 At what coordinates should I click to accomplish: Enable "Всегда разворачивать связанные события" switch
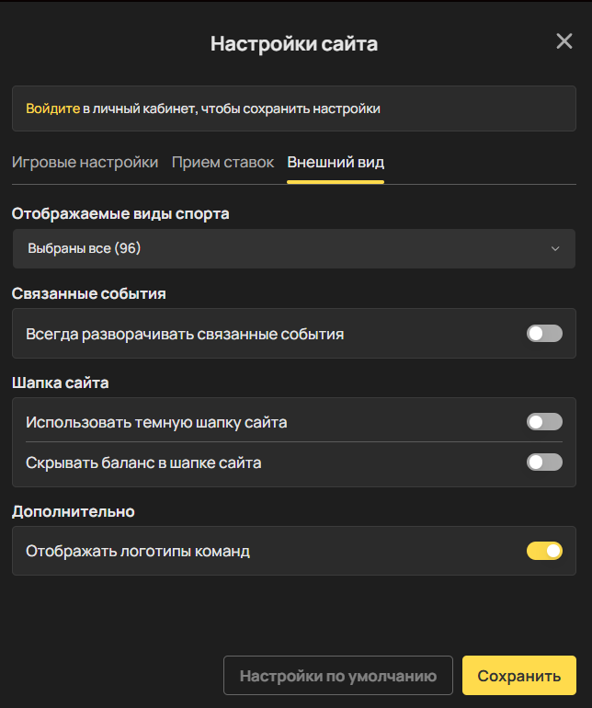(x=544, y=333)
